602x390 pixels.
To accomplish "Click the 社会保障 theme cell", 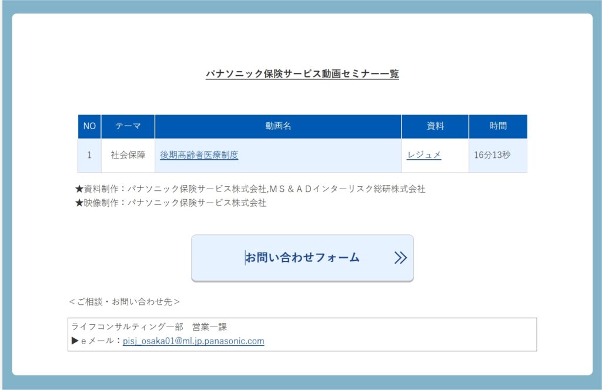I will (x=128, y=155).
